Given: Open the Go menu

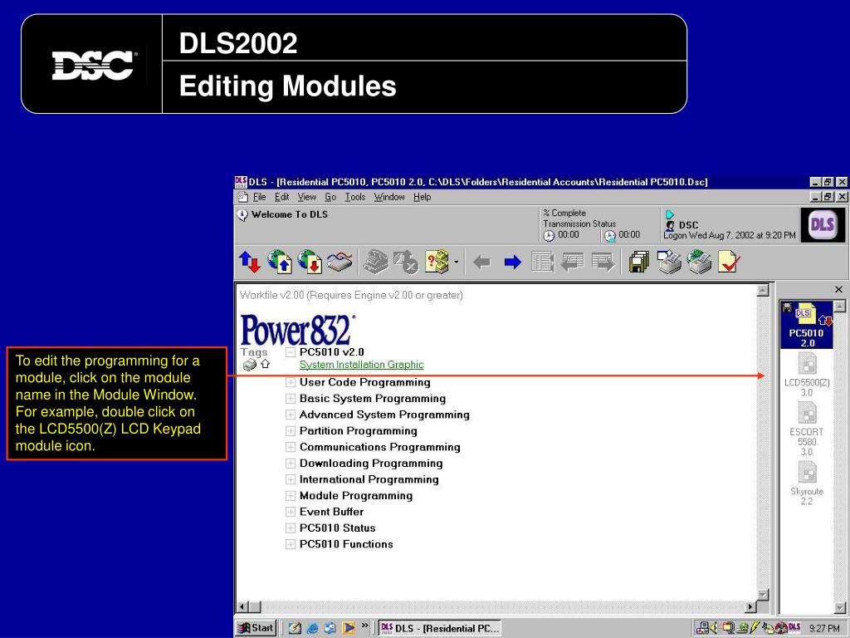Looking at the screenshot, I should click(330, 197).
